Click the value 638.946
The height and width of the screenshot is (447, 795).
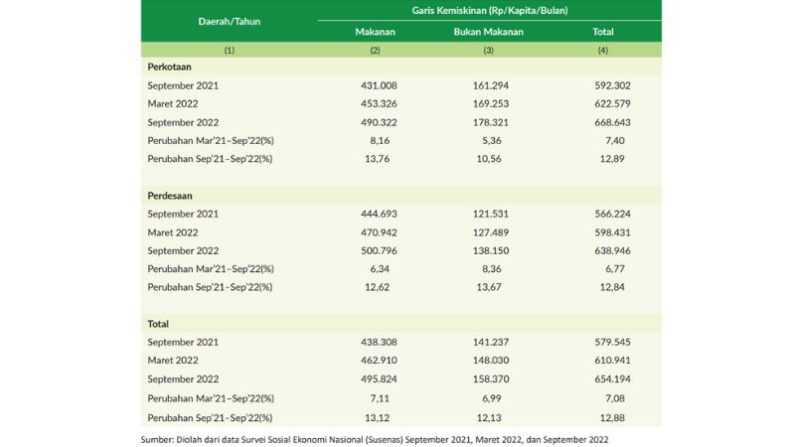[x=612, y=251]
